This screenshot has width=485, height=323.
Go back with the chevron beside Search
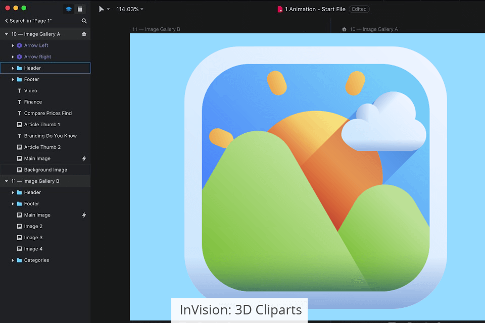tap(6, 21)
